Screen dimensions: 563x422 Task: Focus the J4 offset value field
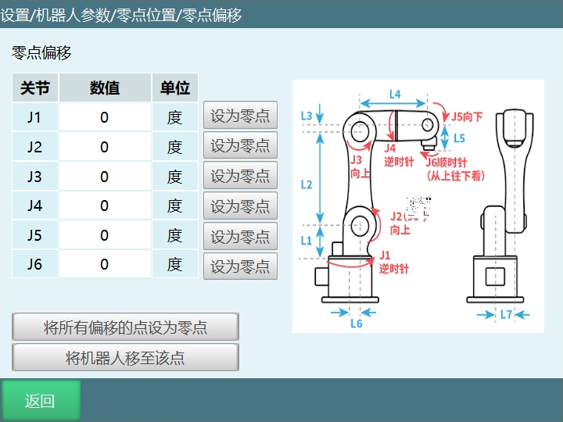point(105,206)
